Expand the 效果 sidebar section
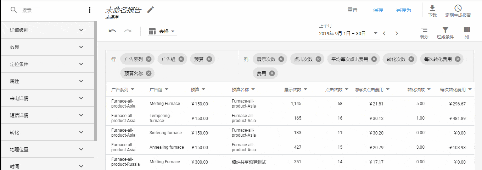482x170 pixels. click(48, 47)
